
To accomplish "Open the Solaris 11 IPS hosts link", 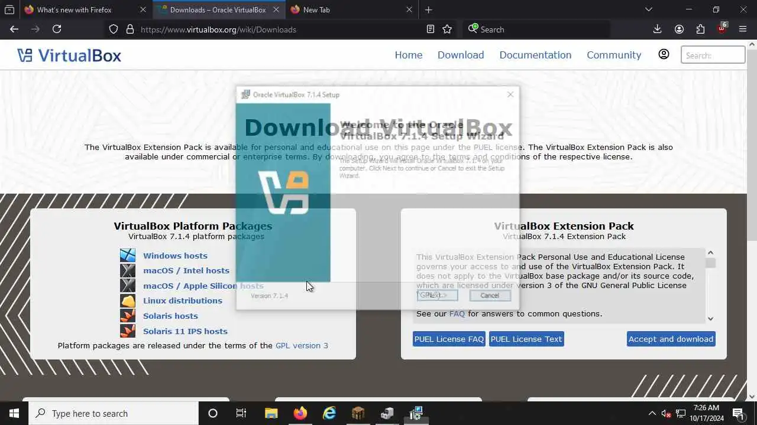I will click(185, 331).
